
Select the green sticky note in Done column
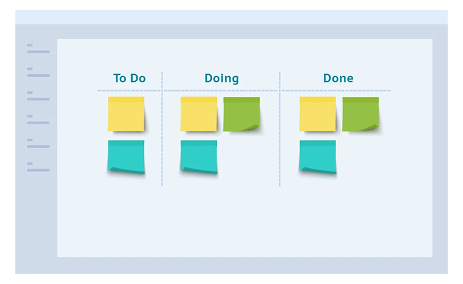[360, 114]
